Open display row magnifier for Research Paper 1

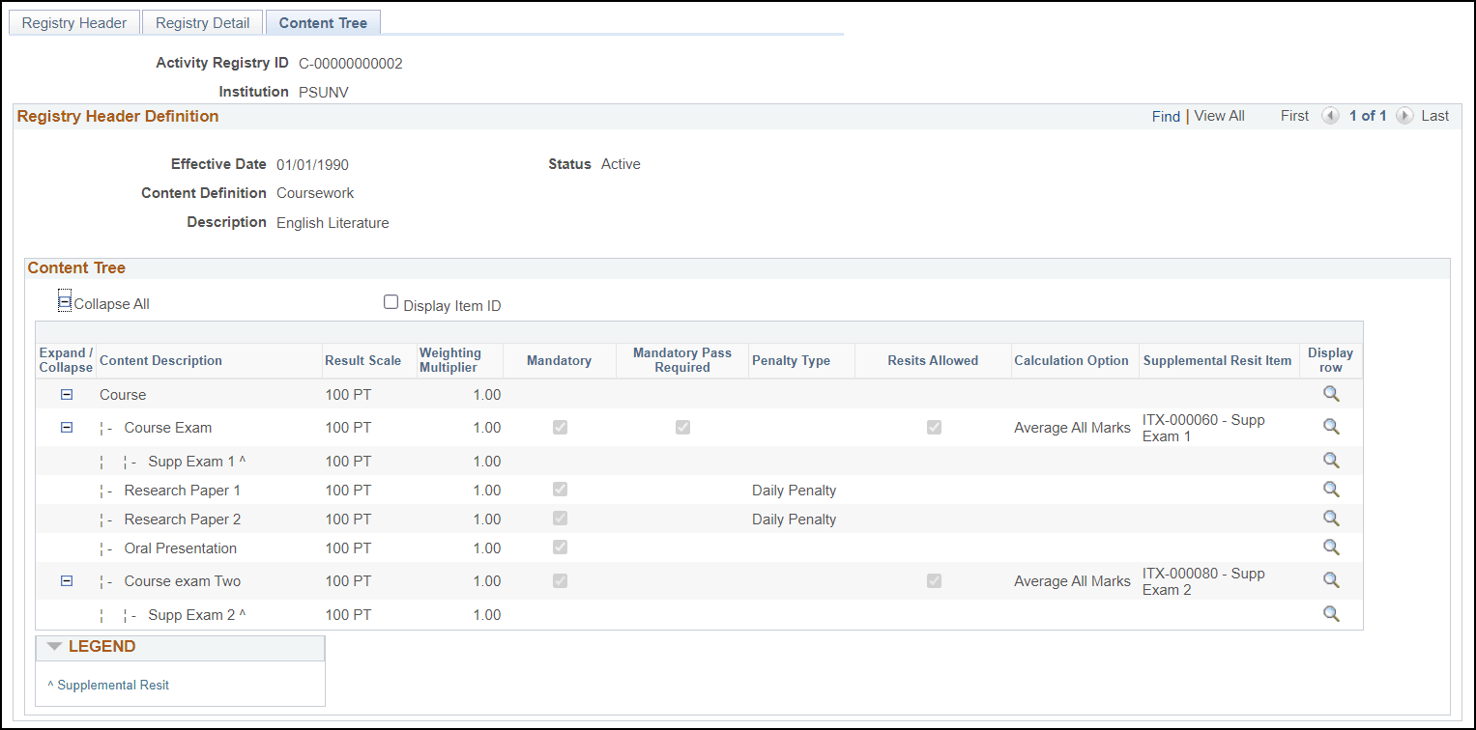point(1331,490)
